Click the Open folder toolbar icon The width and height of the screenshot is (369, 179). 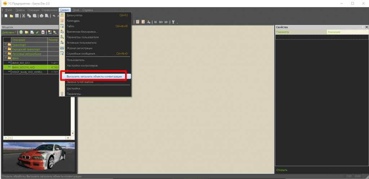click(x=11, y=16)
